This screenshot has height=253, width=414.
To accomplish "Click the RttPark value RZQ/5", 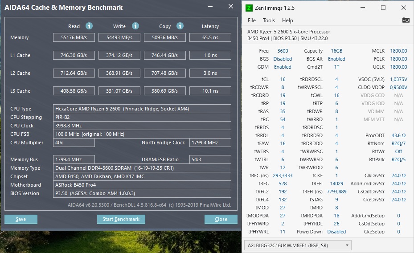I will [398, 159].
